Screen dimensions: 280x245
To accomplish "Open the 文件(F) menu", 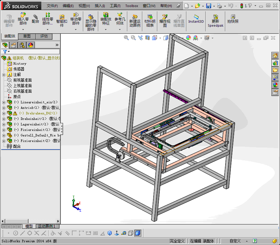I will pos(52,6).
